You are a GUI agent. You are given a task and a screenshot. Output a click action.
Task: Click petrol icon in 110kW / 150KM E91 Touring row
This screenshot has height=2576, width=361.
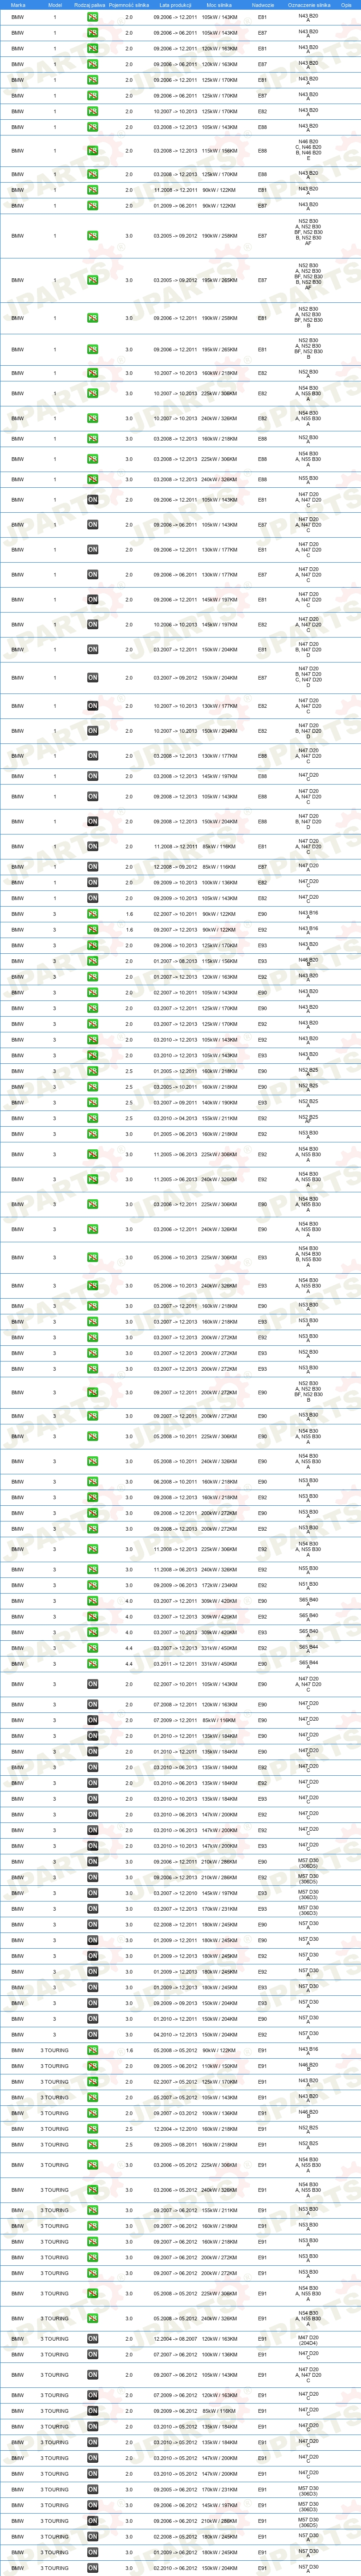click(x=92, y=2066)
